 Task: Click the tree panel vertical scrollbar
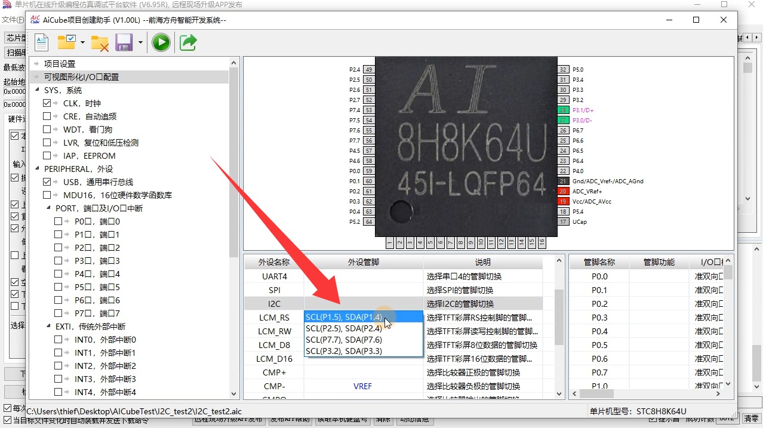[234, 227]
